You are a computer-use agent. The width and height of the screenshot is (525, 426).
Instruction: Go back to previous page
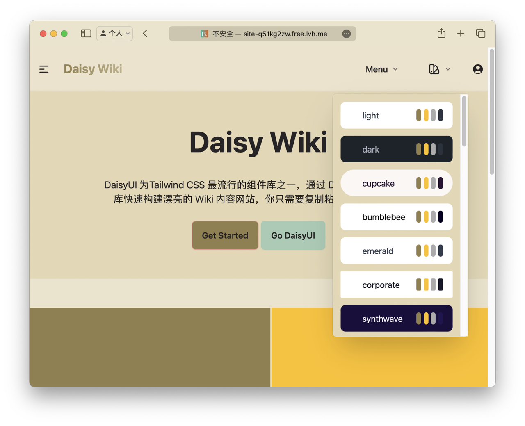[x=145, y=34]
